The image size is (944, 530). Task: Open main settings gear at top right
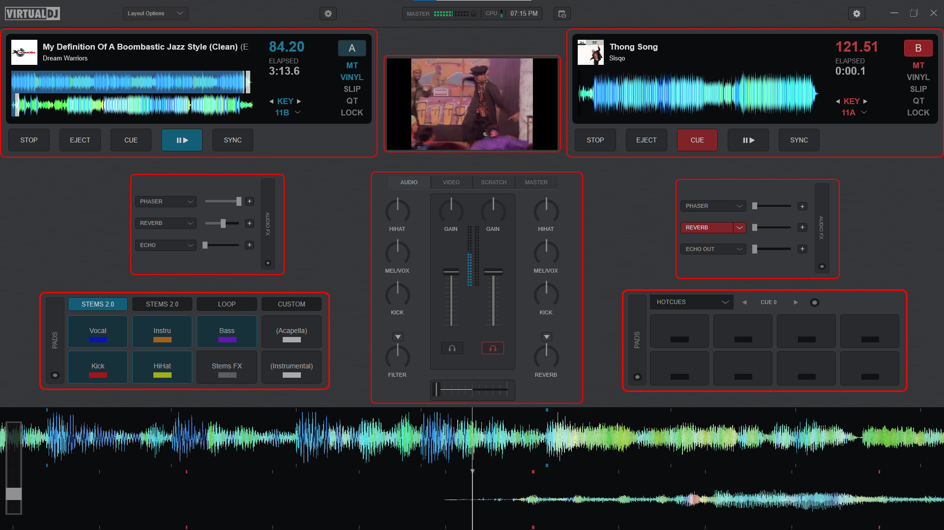point(856,14)
